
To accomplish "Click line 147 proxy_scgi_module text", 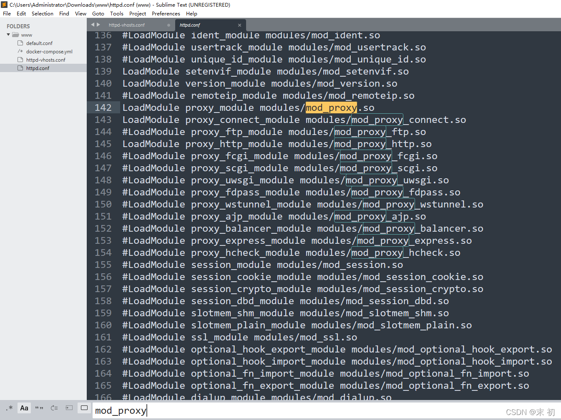I will click(x=239, y=168).
